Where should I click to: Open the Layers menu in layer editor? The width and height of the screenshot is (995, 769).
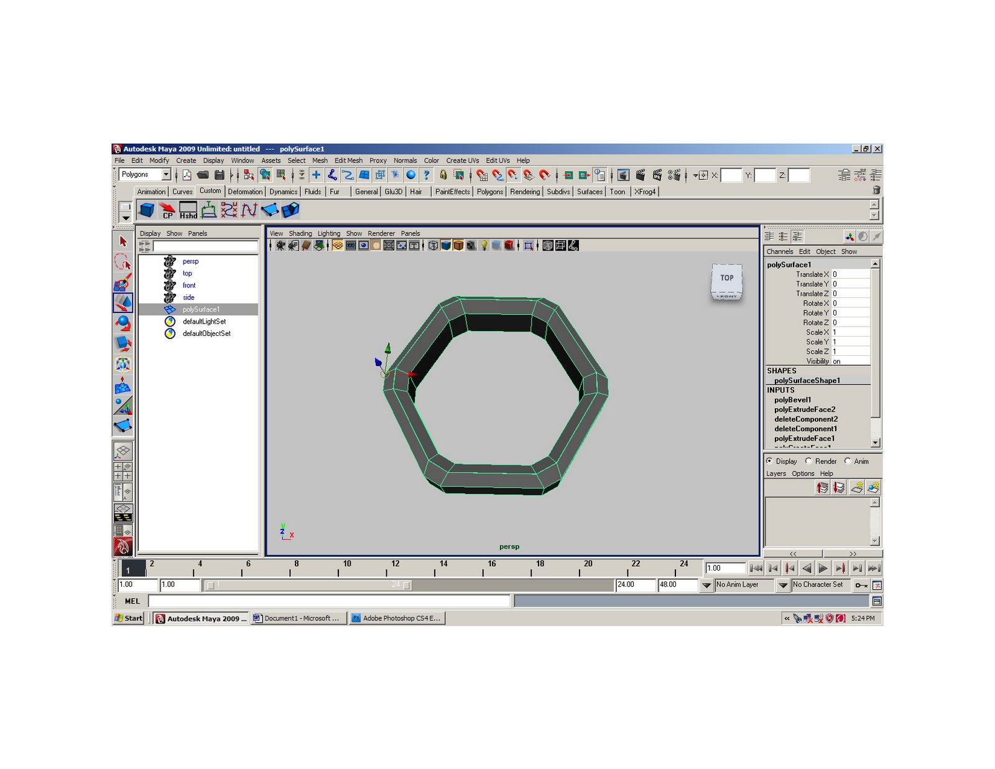click(776, 474)
